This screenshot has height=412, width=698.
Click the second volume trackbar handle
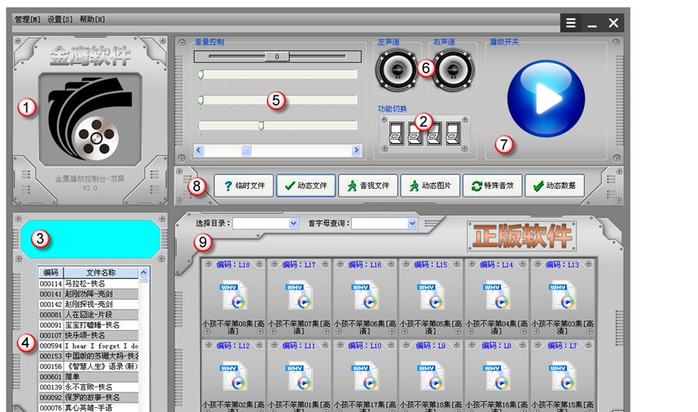click(x=201, y=100)
